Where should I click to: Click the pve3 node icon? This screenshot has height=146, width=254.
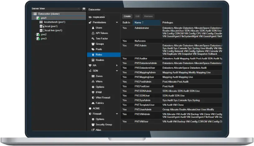[38, 39]
